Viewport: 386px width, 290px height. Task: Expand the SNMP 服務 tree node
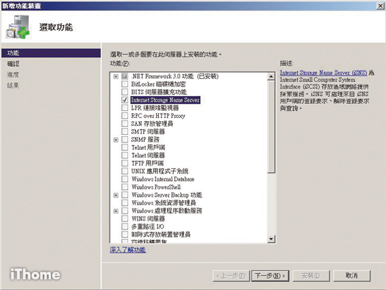pyautogui.click(x=116, y=139)
